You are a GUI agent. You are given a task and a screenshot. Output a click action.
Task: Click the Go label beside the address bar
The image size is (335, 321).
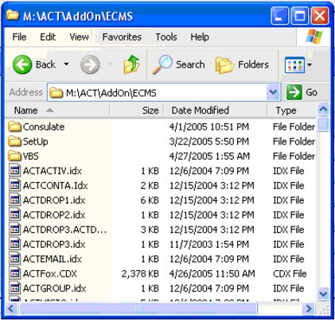[311, 92]
